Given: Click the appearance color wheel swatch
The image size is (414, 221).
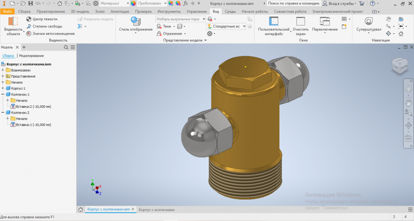Looking at the screenshot, I should [133, 3].
